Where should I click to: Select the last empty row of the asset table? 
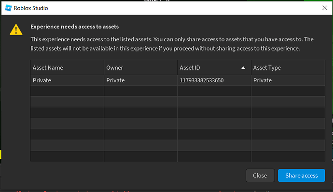click(x=178, y=156)
